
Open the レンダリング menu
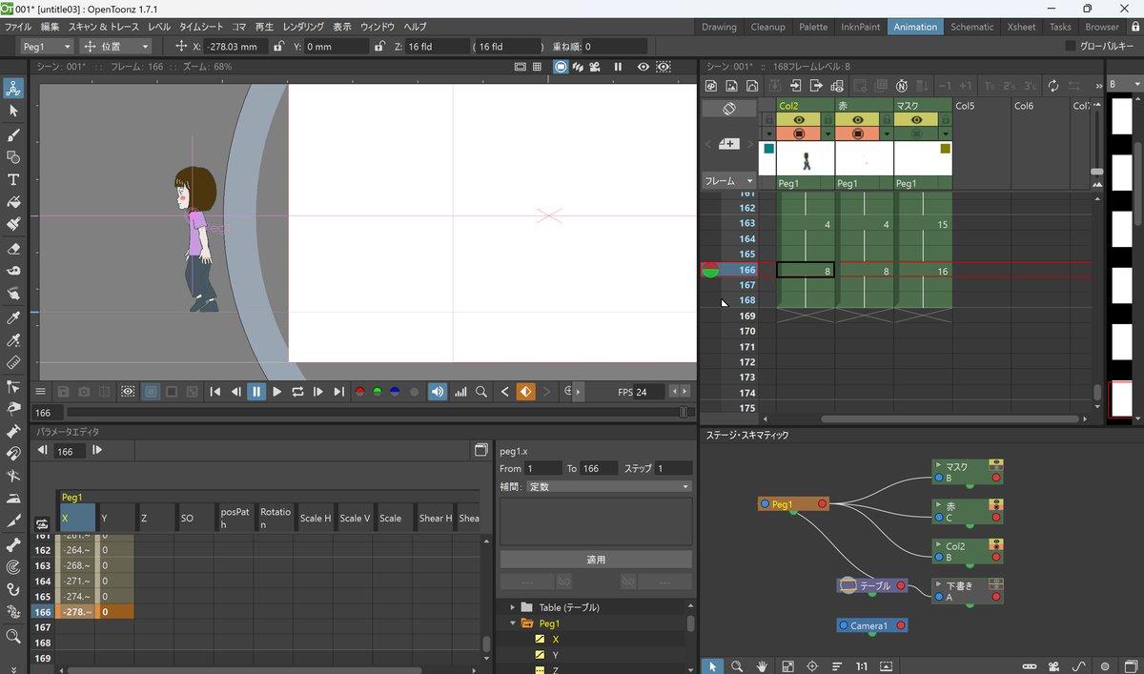tap(304, 27)
